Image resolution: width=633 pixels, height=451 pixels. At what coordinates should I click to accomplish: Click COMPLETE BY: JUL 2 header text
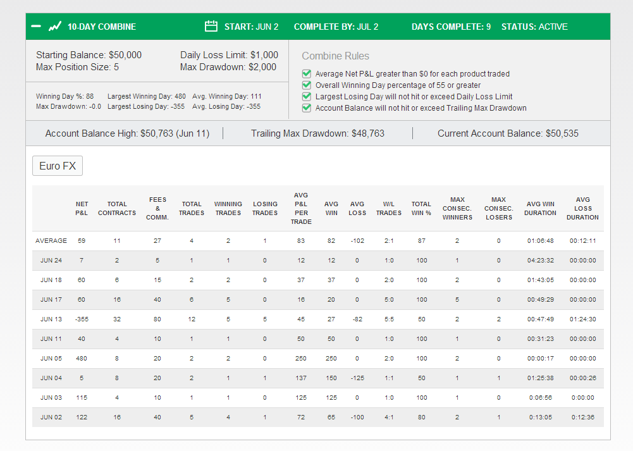pos(336,27)
